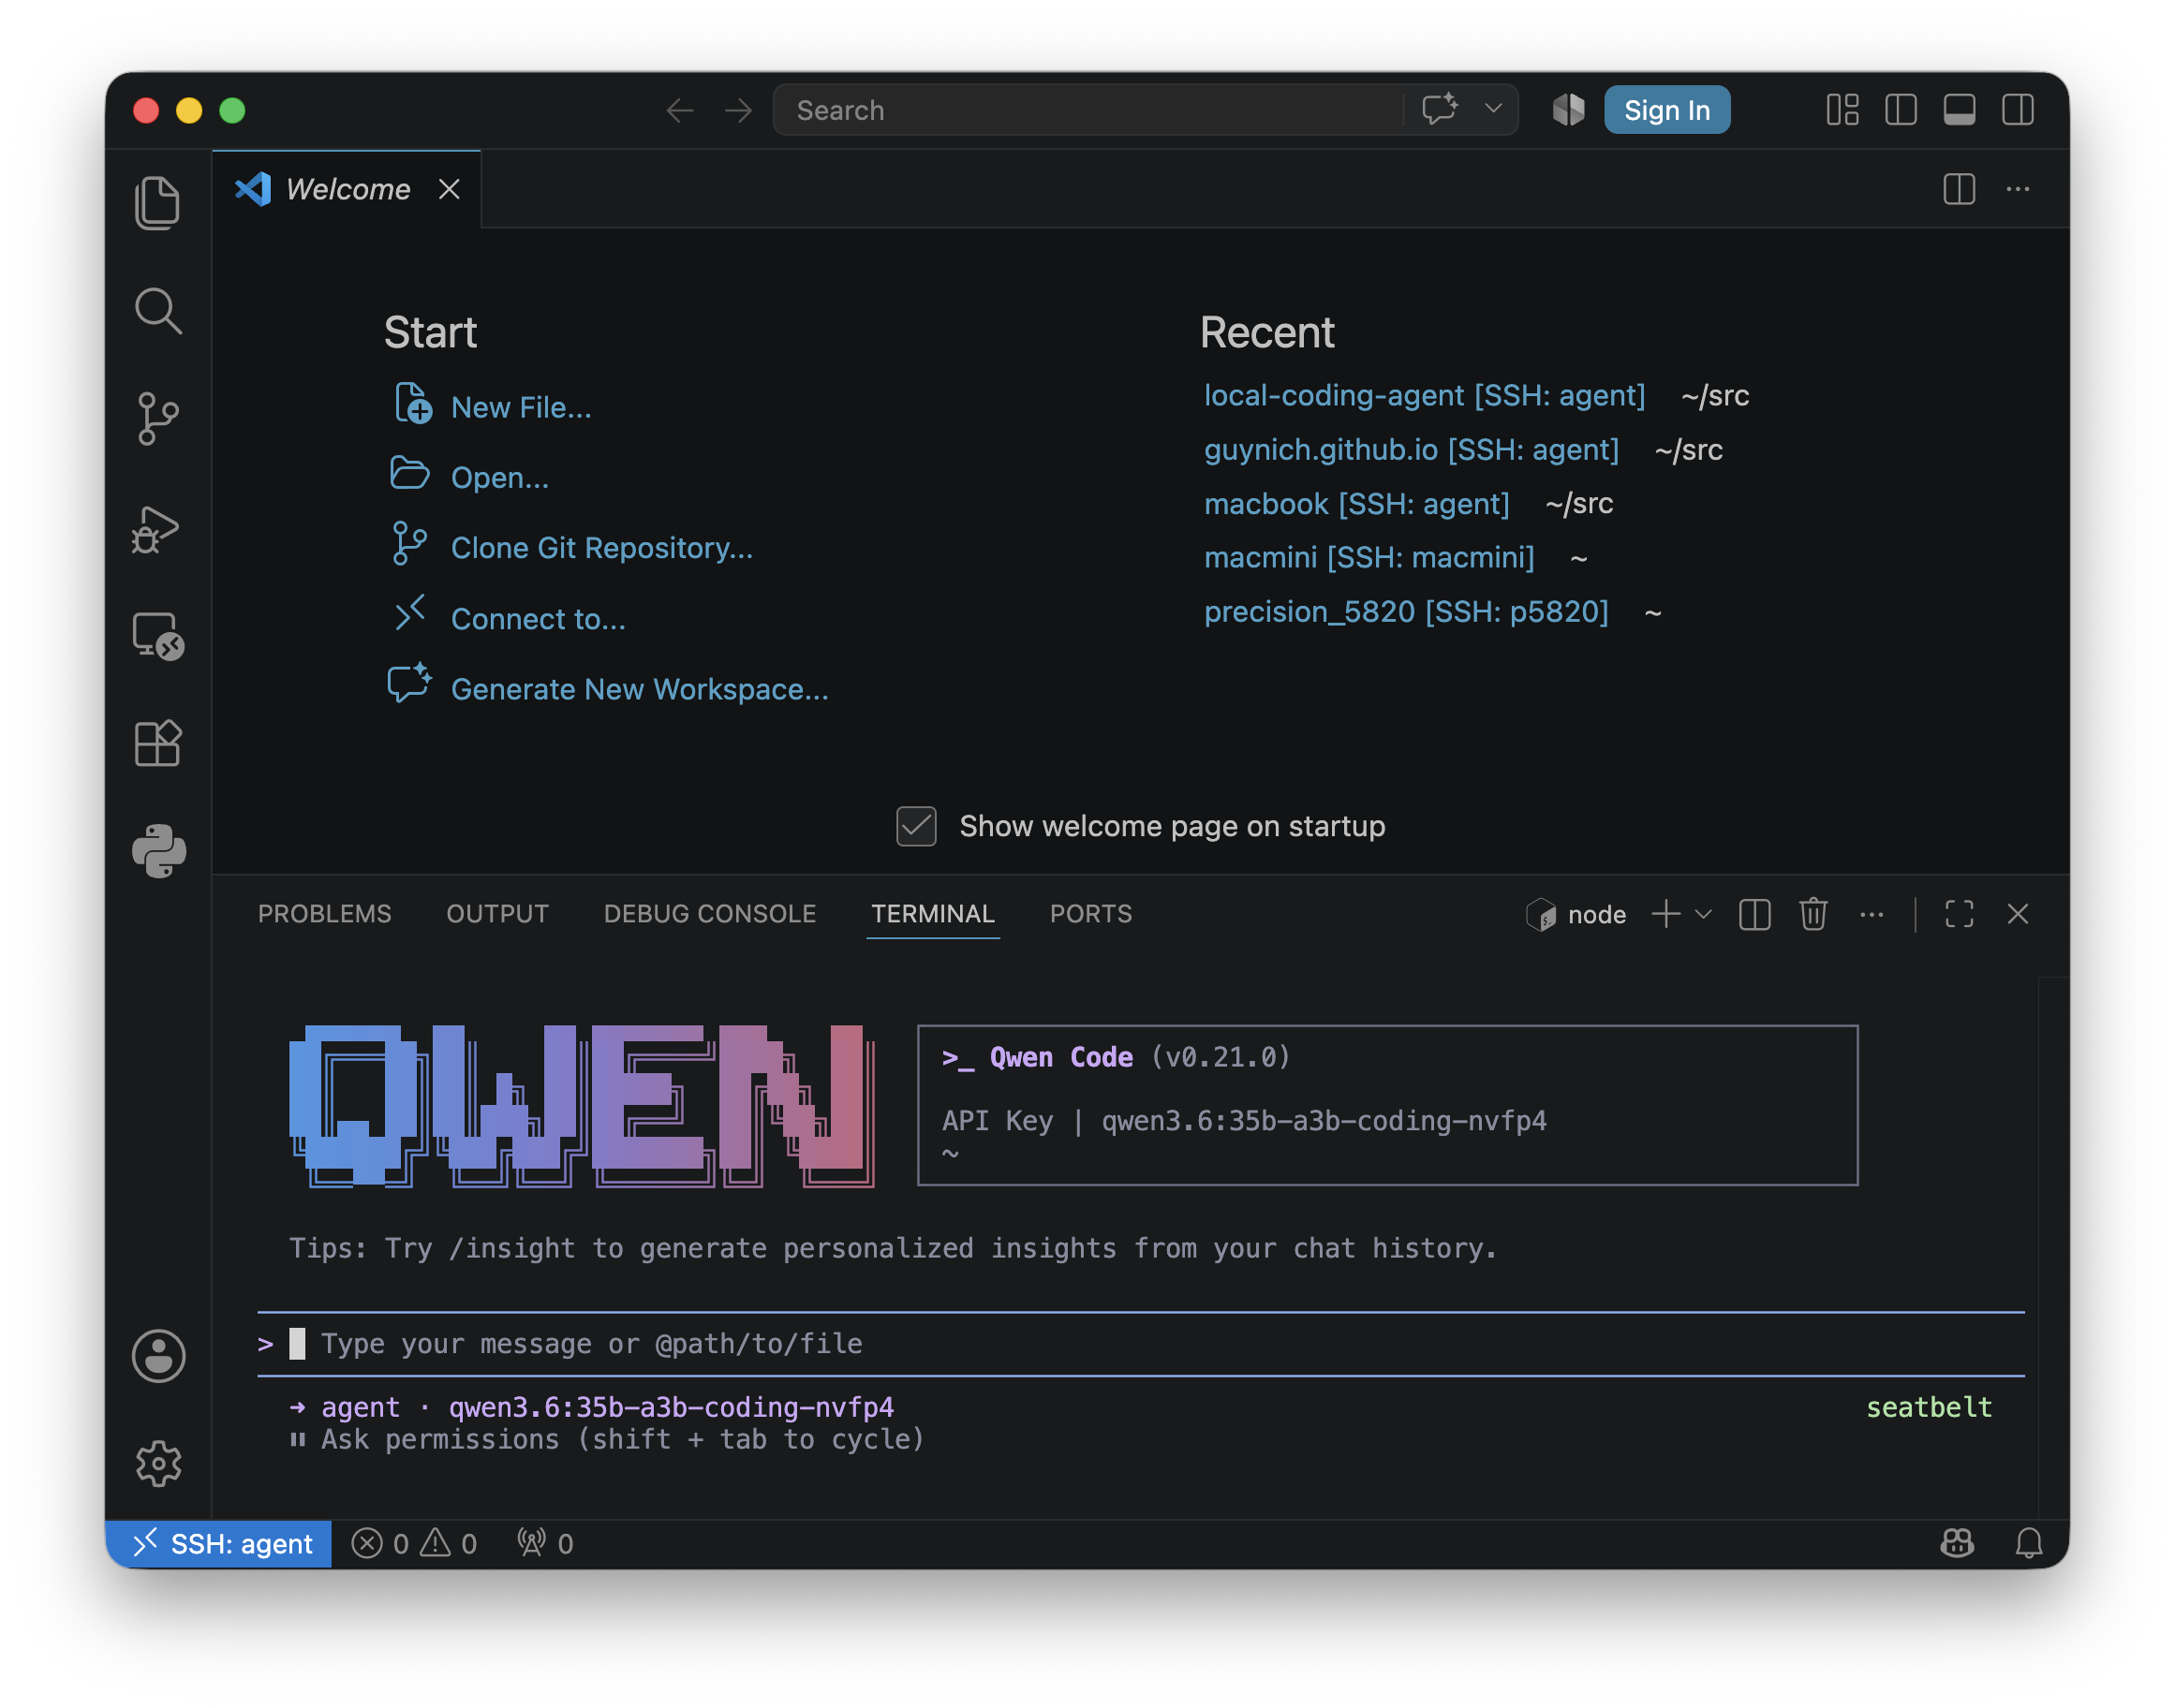The height and width of the screenshot is (1708, 2175).
Task: Click Open... link
Action: (x=499, y=477)
